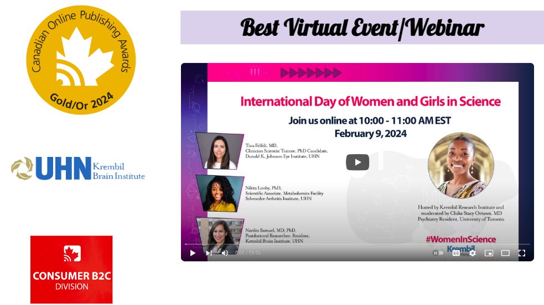Image resolution: width=544 pixels, height=305 pixels.
Task: Play the video using the bottom-left play icon
Action: tap(193, 253)
